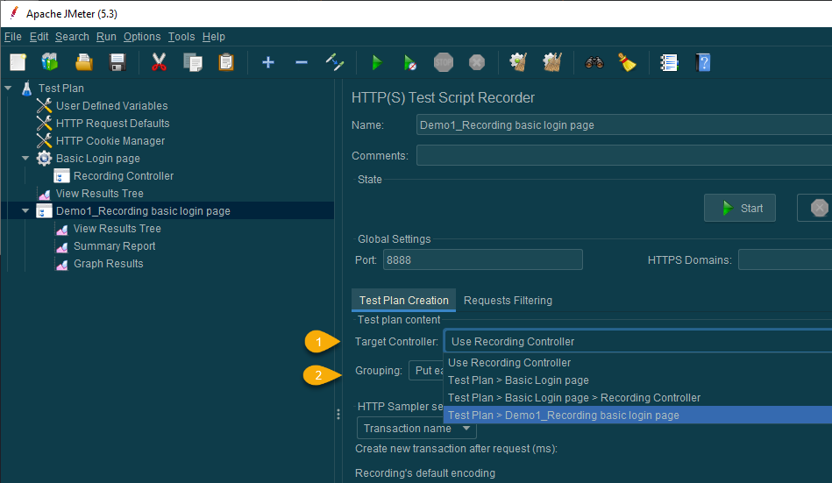Choose 'Test Plan > Demo1_Recording basic login page' option
The image size is (832, 483).
coord(637,415)
